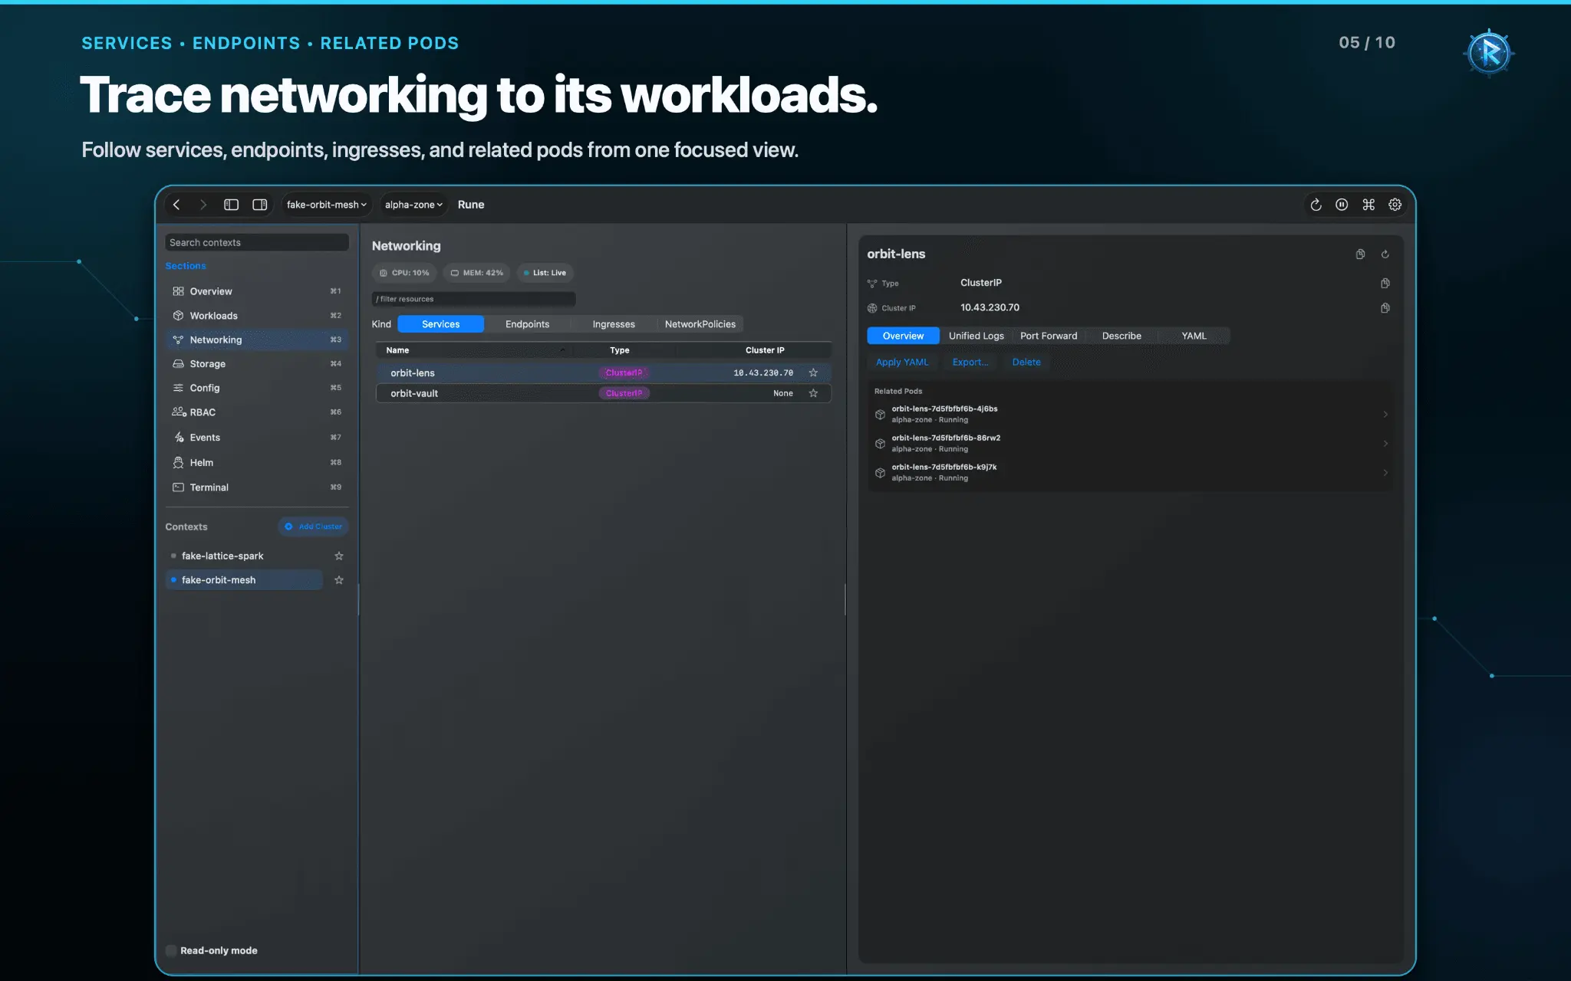Copy the ClusterIP type value
This screenshot has width=1571, height=981.
1385,284
